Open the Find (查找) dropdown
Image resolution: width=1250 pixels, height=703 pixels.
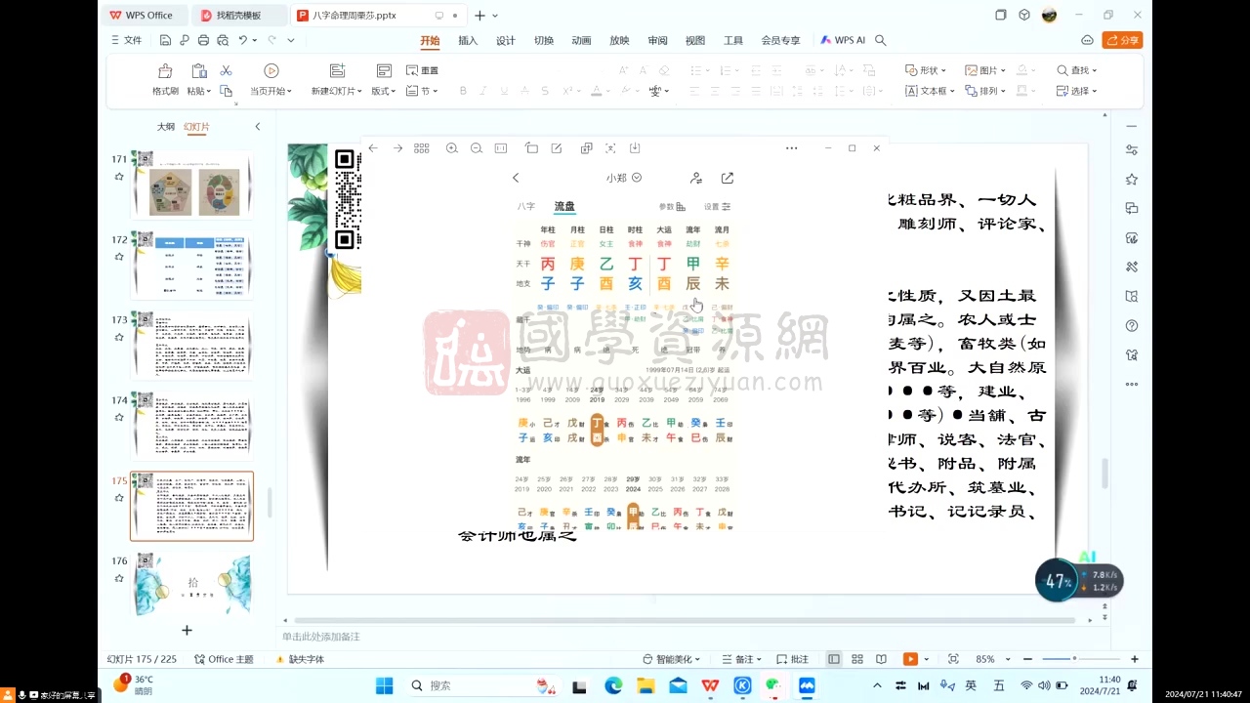tap(1077, 70)
